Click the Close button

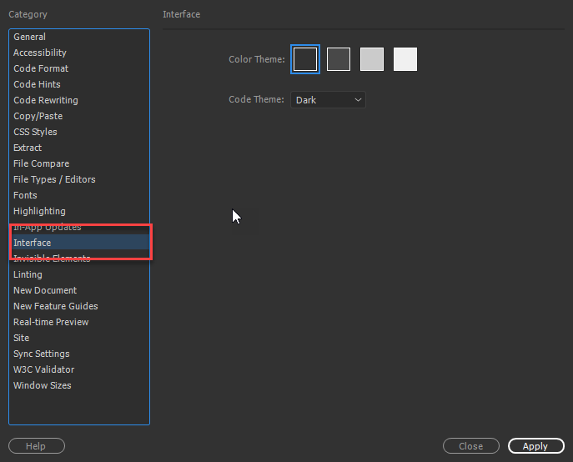(471, 446)
